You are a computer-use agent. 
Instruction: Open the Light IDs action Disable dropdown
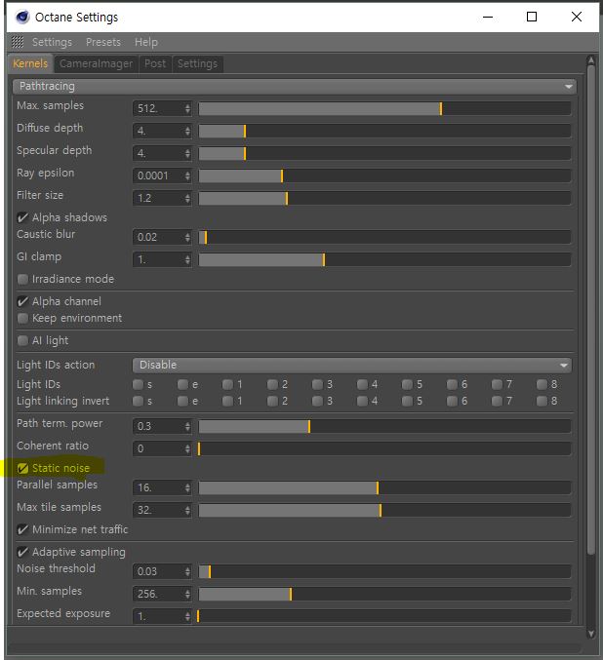point(352,365)
